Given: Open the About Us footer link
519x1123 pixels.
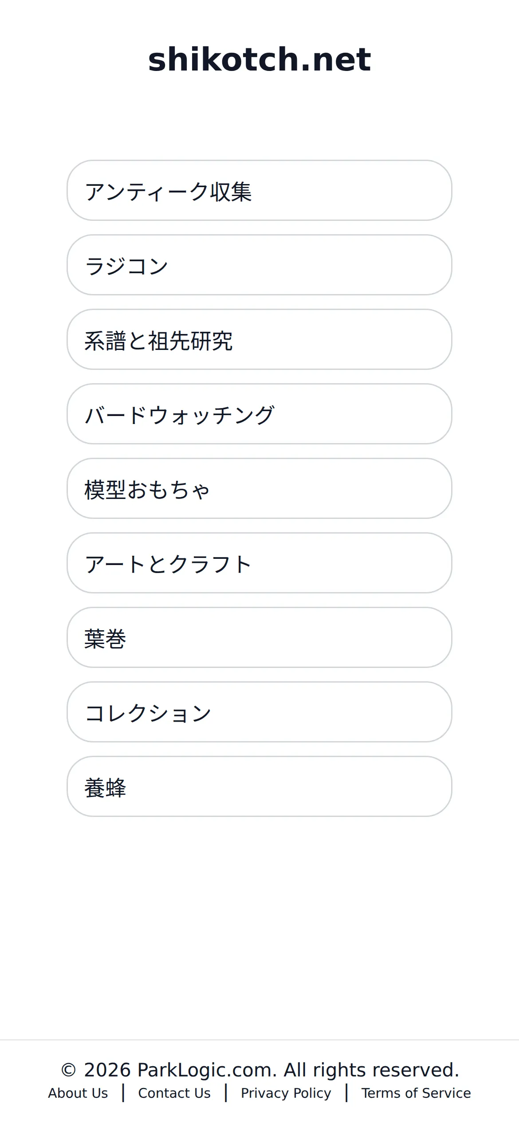Looking at the screenshot, I should [x=78, y=1093].
